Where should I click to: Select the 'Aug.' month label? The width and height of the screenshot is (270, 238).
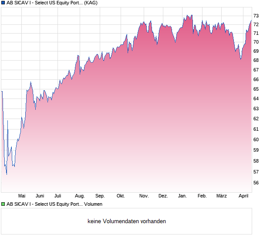point(80,196)
